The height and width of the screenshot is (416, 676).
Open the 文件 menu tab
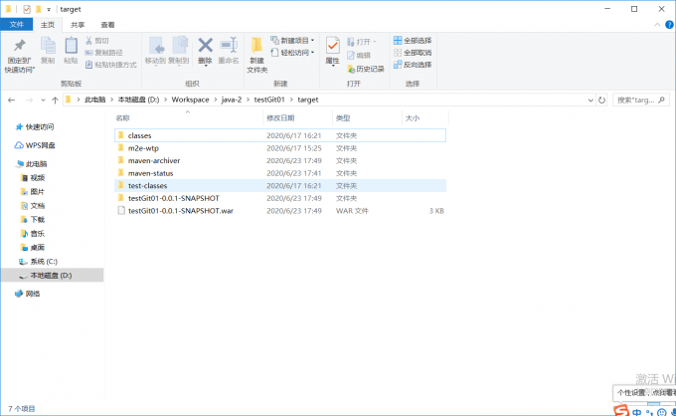point(17,24)
